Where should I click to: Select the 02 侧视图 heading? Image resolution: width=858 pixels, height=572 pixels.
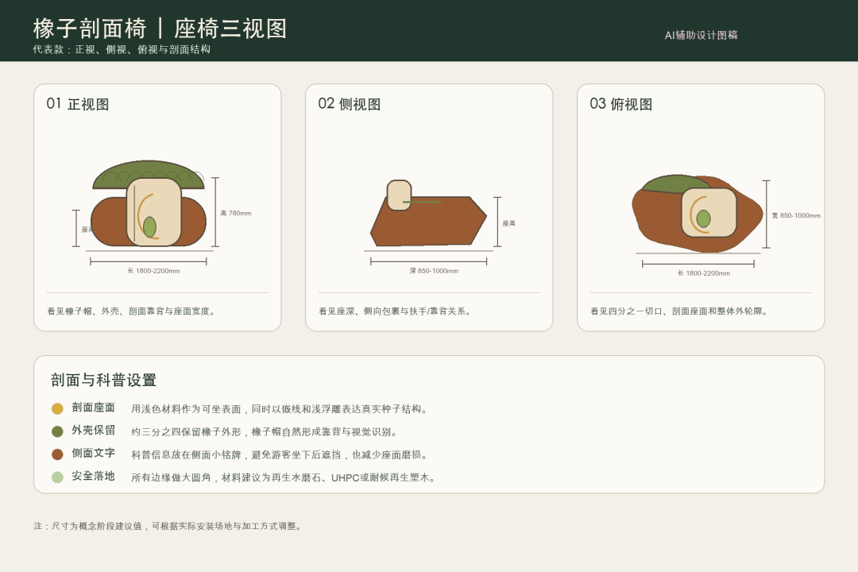click(349, 104)
